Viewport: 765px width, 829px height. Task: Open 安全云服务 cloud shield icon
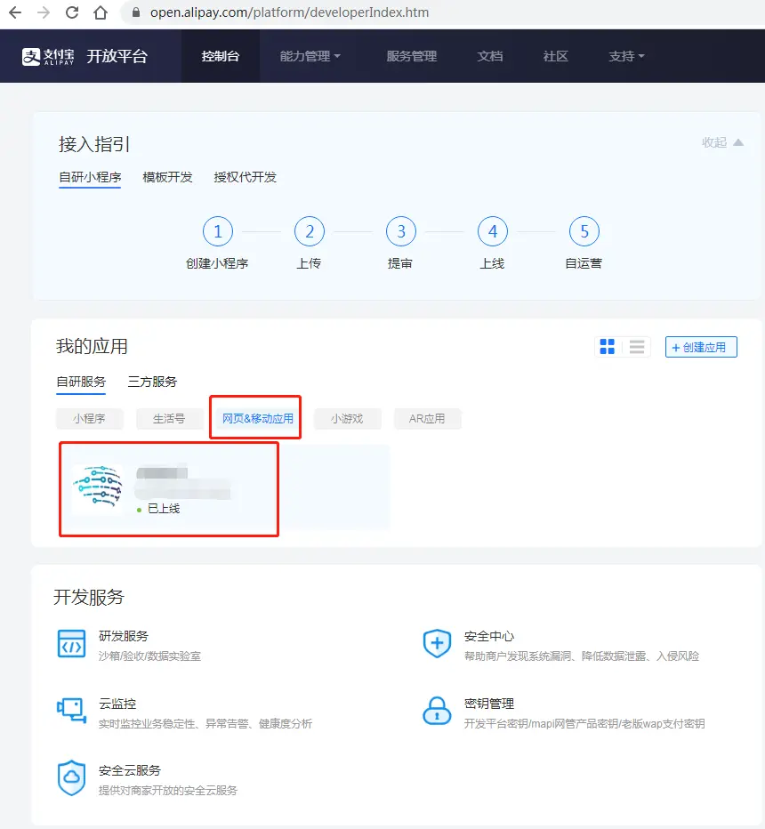[x=71, y=777]
